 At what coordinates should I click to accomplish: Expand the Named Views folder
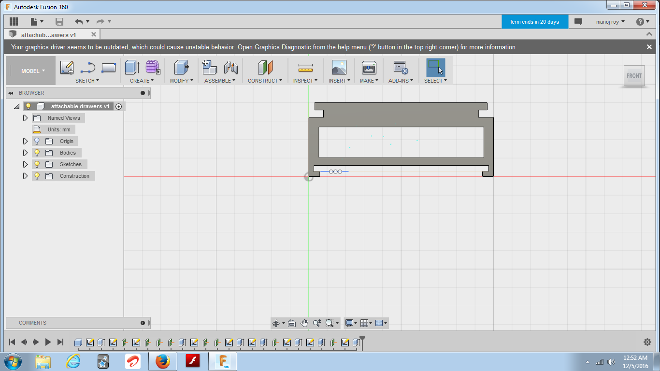(x=25, y=117)
